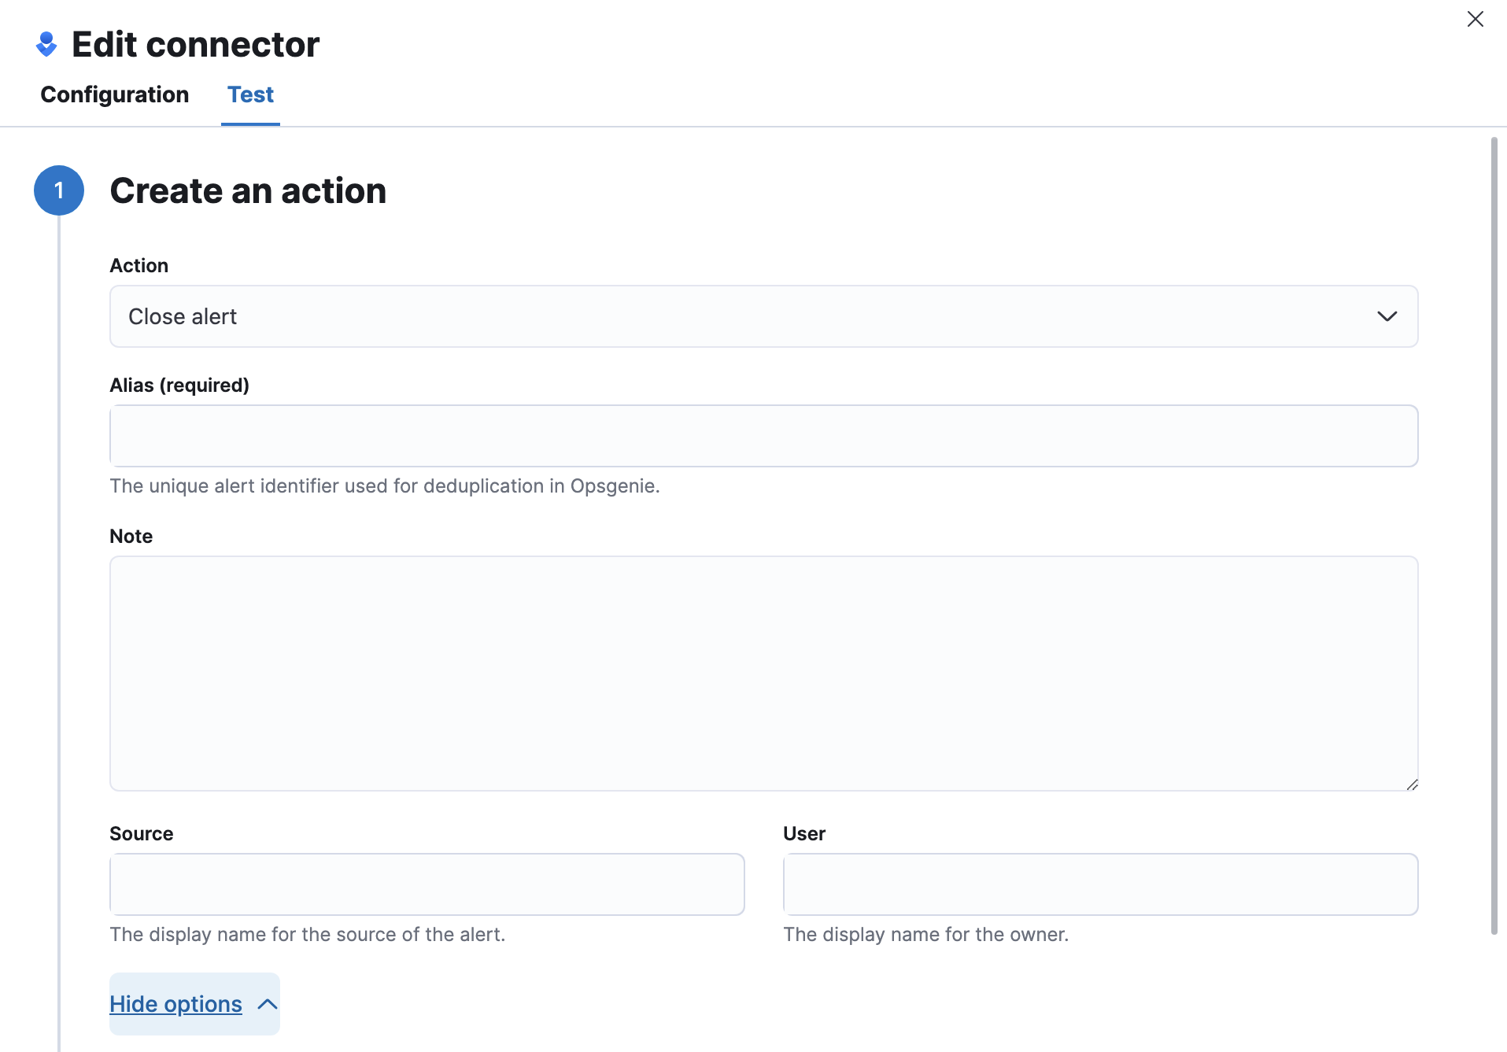
Task: Focus the Source input field
Action: coord(427,884)
